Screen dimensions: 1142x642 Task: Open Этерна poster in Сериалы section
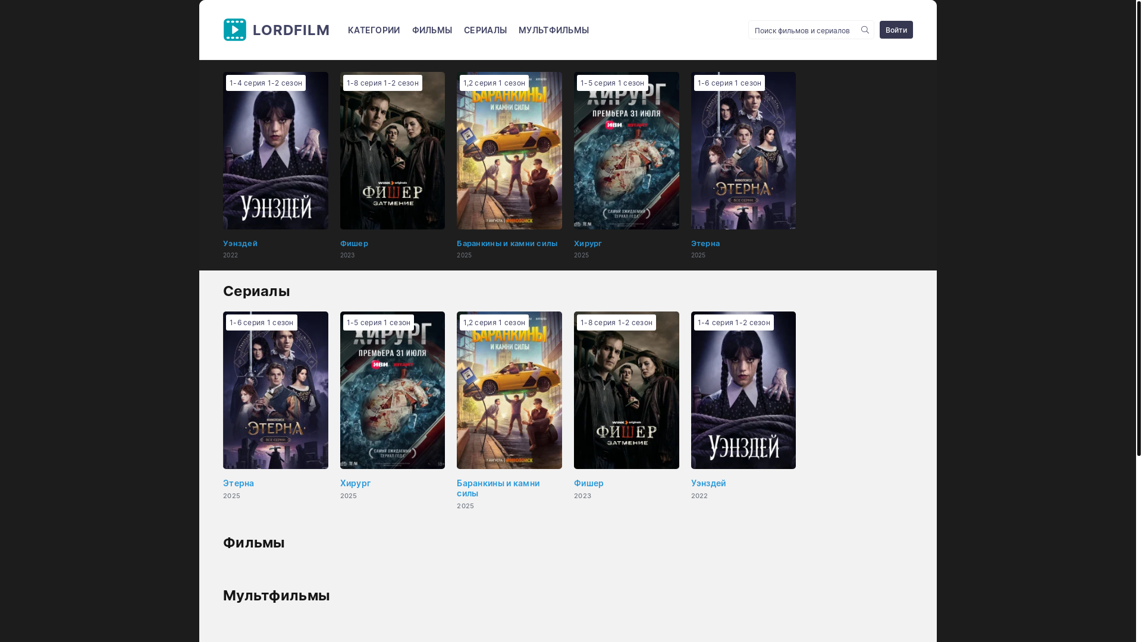[275, 390]
